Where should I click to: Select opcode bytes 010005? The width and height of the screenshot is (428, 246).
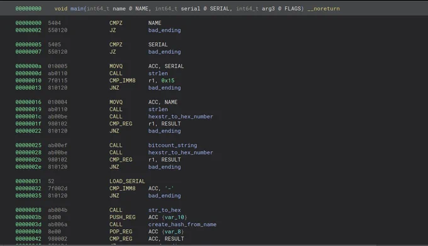click(58, 66)
